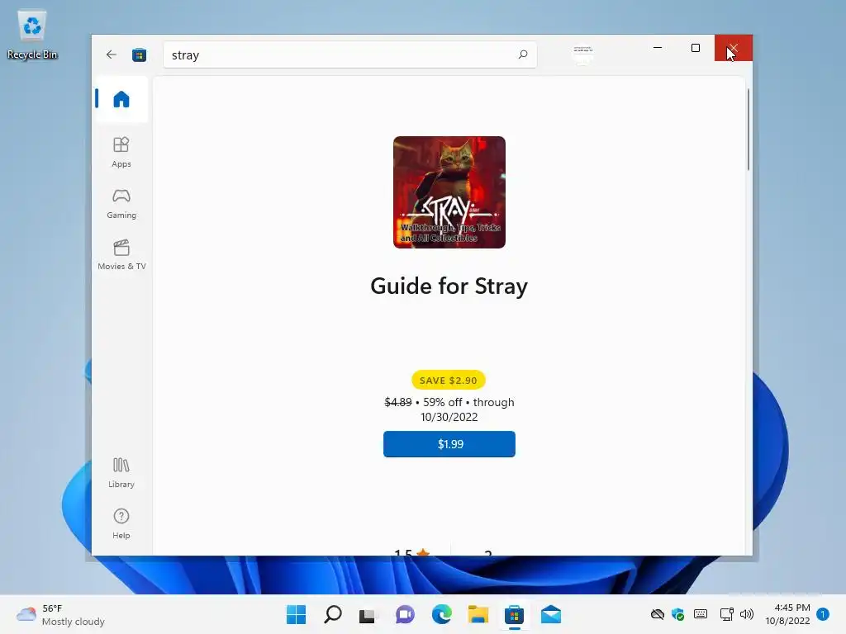
Task: Open the clock showing 4:45 PM
Action: click(x=787, y=614)
